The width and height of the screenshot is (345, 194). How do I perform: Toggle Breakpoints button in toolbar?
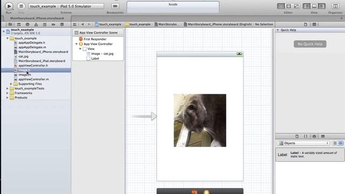[x=115, y=6]
